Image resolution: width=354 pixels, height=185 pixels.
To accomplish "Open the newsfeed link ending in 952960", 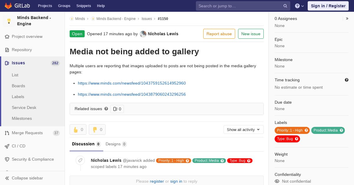I will pyautogui.click(x=132, y=83).
